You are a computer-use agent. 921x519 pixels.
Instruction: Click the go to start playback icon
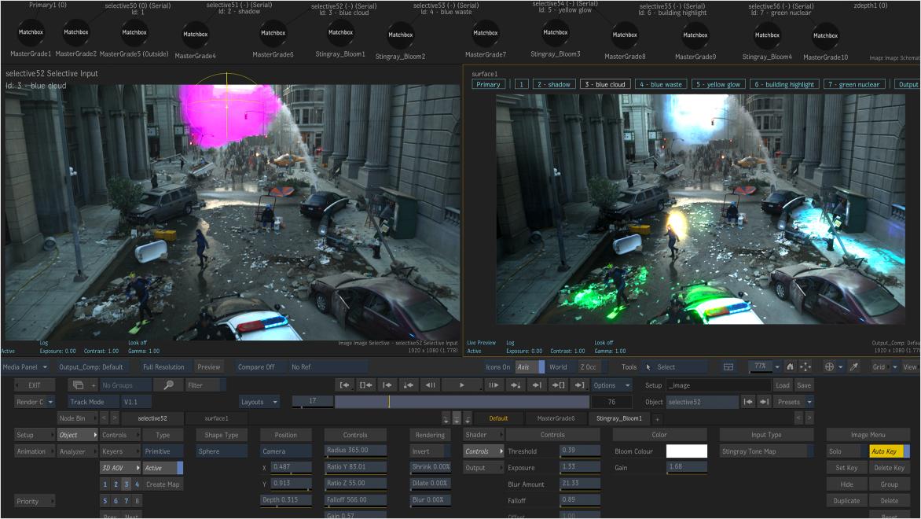345,385
